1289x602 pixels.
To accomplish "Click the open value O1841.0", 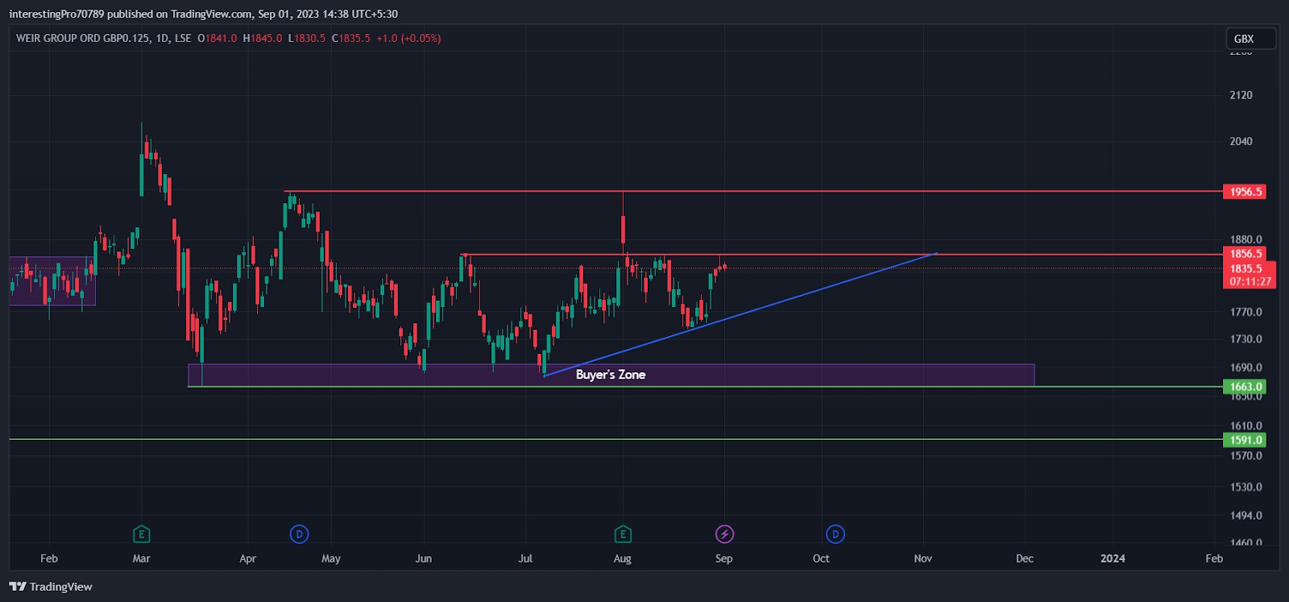I will pyautogui.click(x=218, y=38).
